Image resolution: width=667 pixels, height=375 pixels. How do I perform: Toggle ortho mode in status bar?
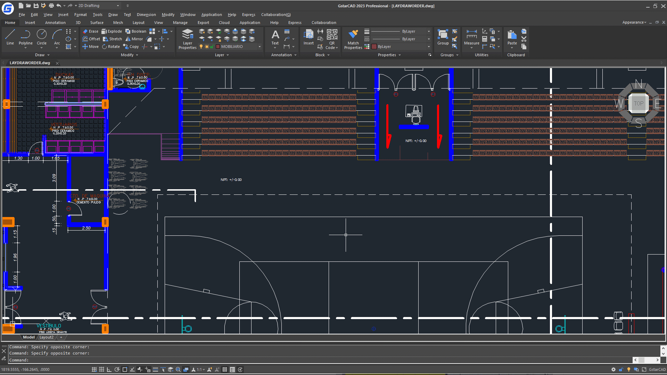coord(109,369)
